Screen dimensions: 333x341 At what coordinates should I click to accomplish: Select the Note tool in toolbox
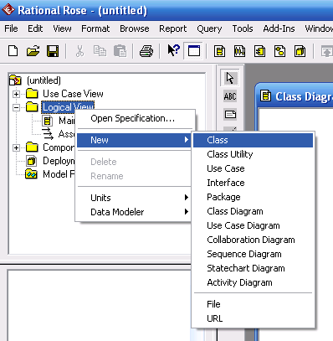tap(230, 114)
